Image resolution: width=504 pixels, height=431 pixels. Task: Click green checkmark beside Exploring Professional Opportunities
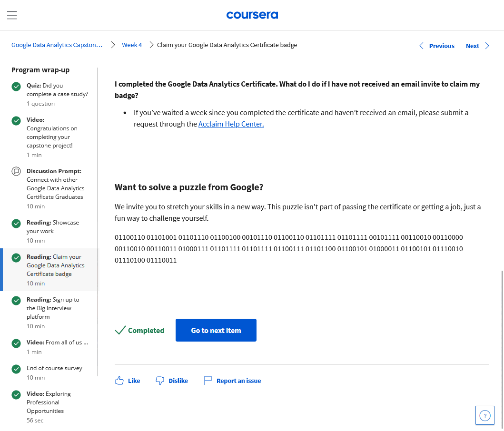(16, 395)
